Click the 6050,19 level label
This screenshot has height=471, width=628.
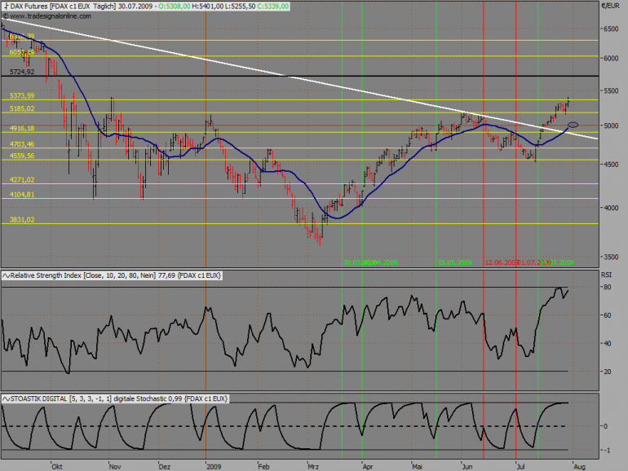click(22, 52)
